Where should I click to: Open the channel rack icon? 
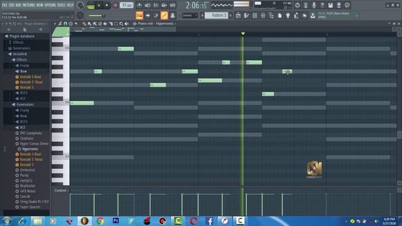coord(254,16)
